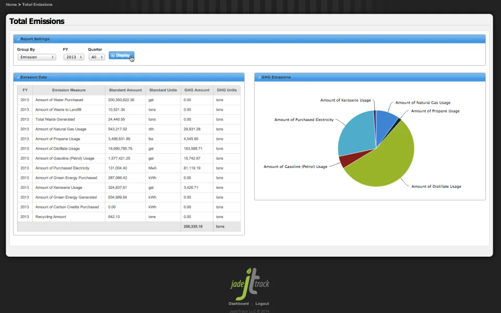The image size is (501, 313).
Task: Sort by GHG Units column header
Action: [227, 90]
